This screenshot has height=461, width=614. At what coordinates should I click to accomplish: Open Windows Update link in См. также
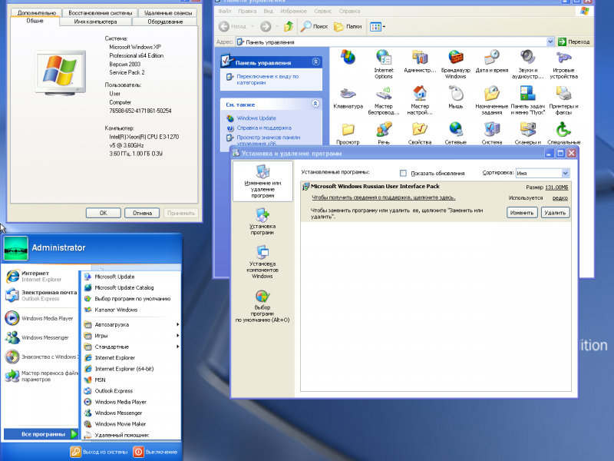click(256, 118)
